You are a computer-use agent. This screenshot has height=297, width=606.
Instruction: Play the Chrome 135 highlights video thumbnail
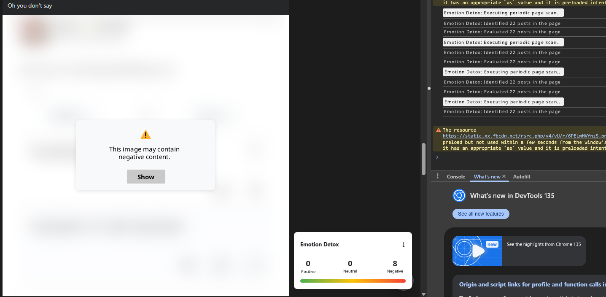tap(477, 251)
